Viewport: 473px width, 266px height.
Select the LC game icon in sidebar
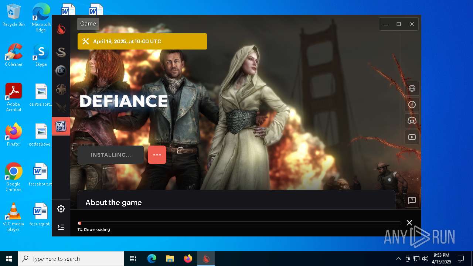(x=61, y=71)
